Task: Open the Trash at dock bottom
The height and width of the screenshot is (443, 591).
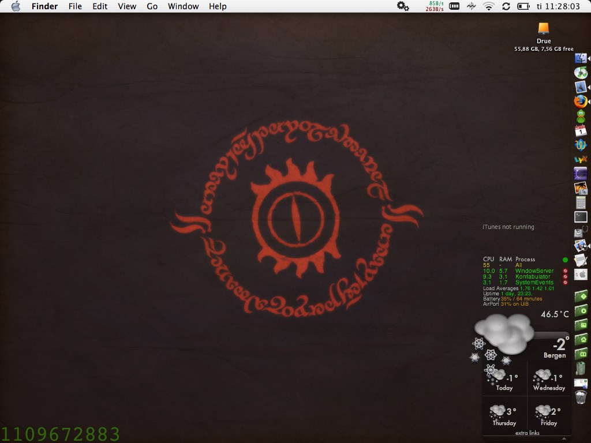Action: (581, 397)
